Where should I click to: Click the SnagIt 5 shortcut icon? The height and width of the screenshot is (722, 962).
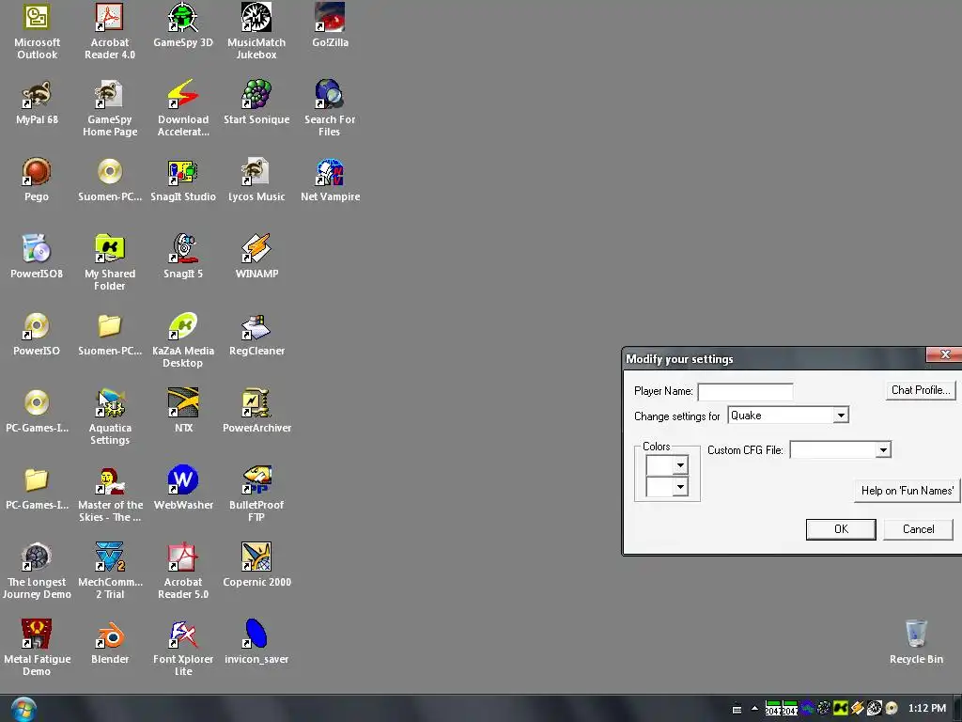183,248
